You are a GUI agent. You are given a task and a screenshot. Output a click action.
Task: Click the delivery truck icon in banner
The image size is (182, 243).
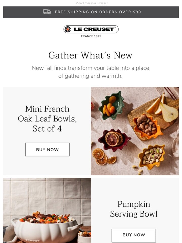tap(47, 12)
